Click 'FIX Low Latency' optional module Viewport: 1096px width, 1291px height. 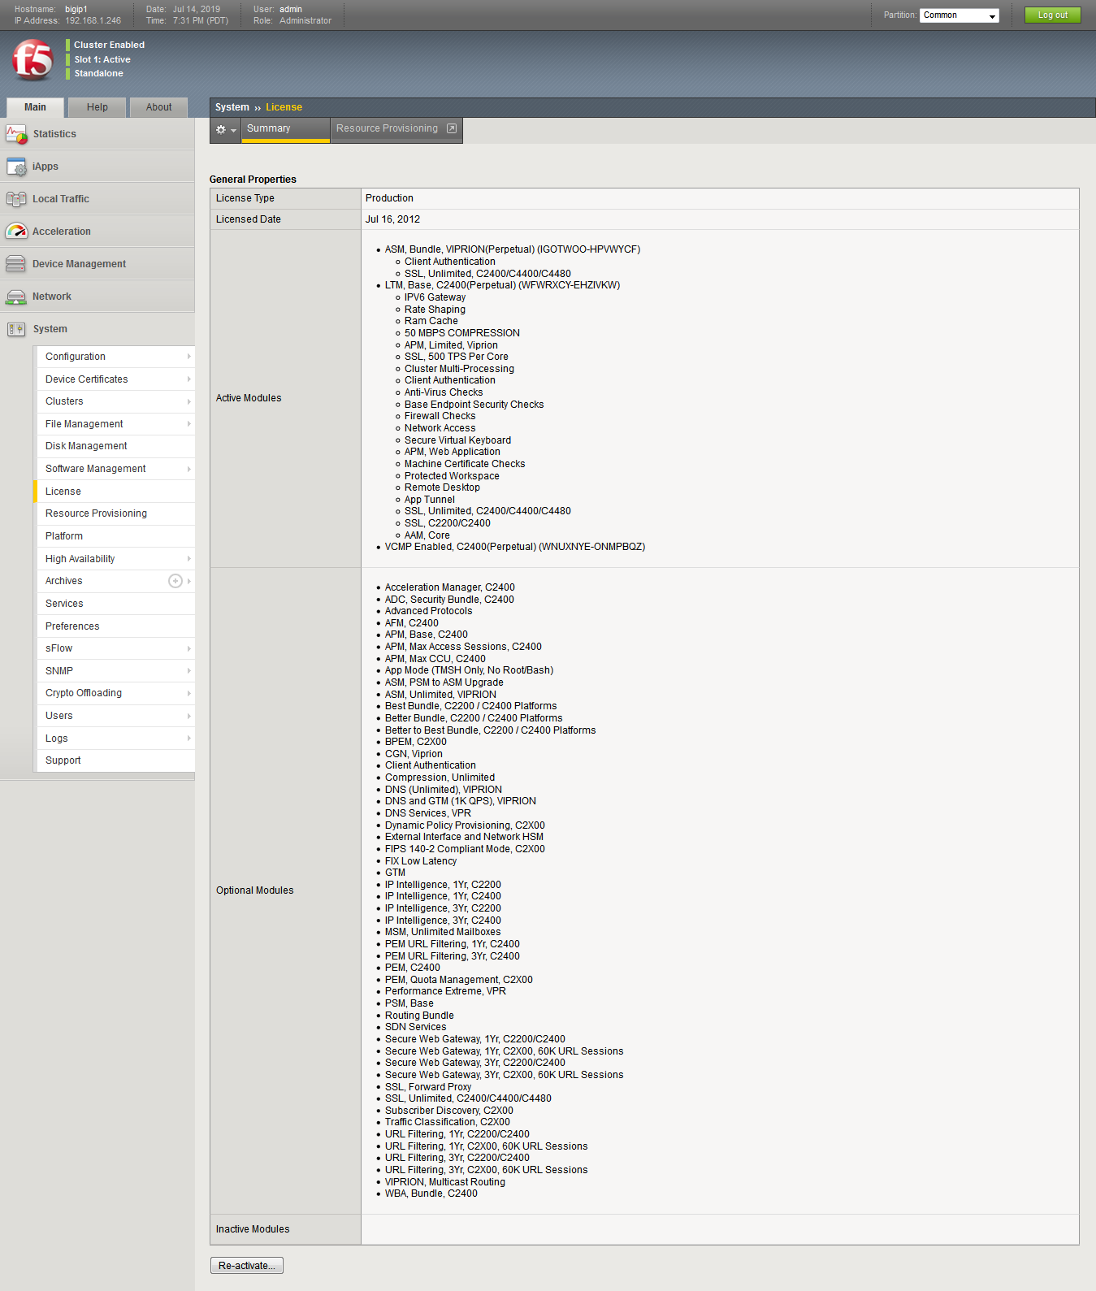coord(421,861)
